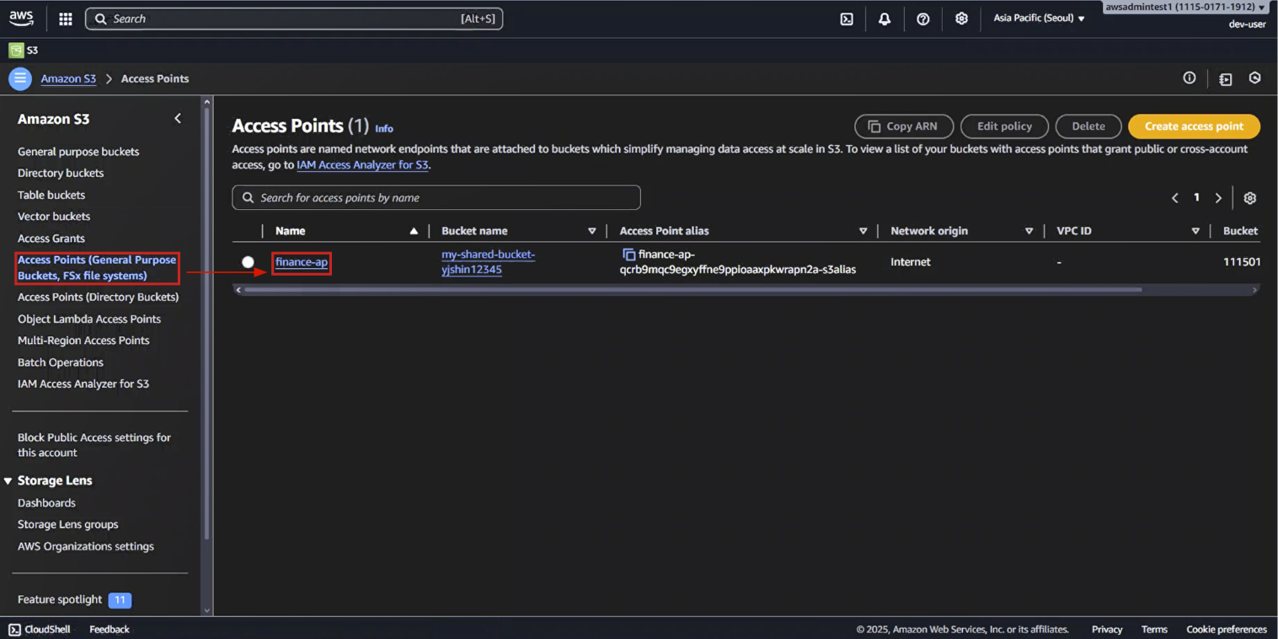Sort by Access Point alias column arrow
1278x639 pixels.
coord(863,231)
